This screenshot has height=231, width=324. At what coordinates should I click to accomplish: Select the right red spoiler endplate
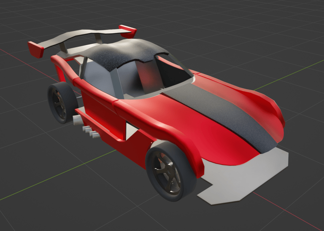click(x=128, y=31)
